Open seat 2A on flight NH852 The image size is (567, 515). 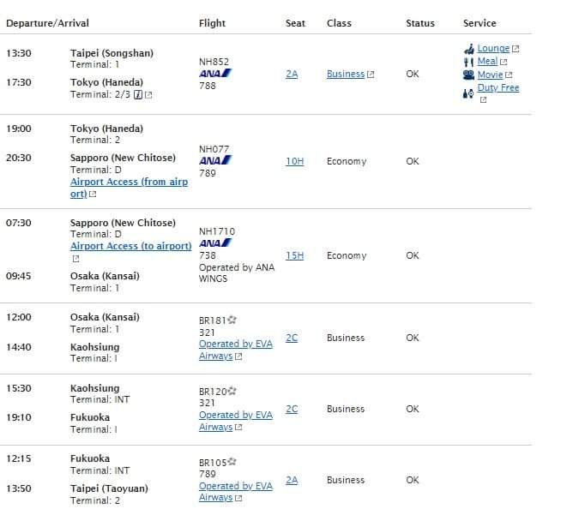coord(292,75)
